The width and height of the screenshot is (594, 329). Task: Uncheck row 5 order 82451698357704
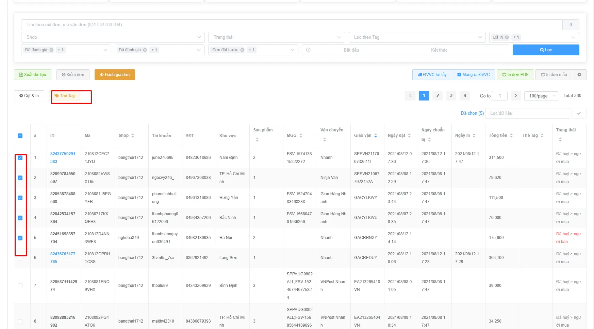tap(20, 238)
